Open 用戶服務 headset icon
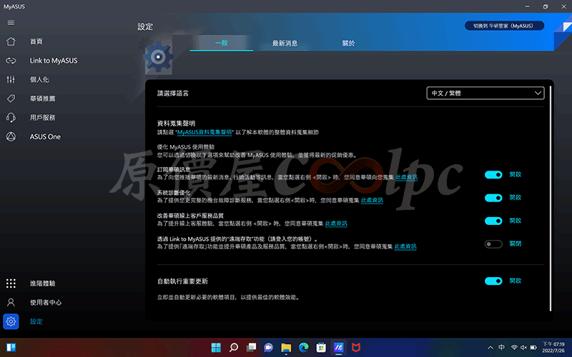This screenshot has height=357, width=572. click(x=11, y=117)
